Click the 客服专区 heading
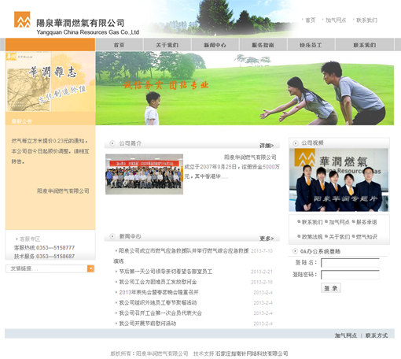 coord(30,239)
